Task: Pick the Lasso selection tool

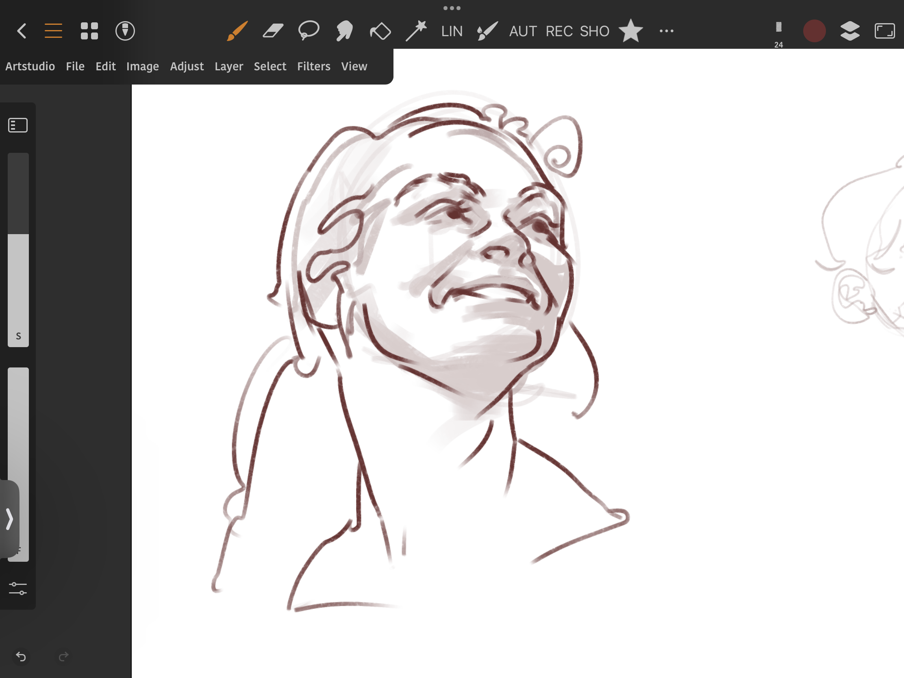Action: pos(309,30)
